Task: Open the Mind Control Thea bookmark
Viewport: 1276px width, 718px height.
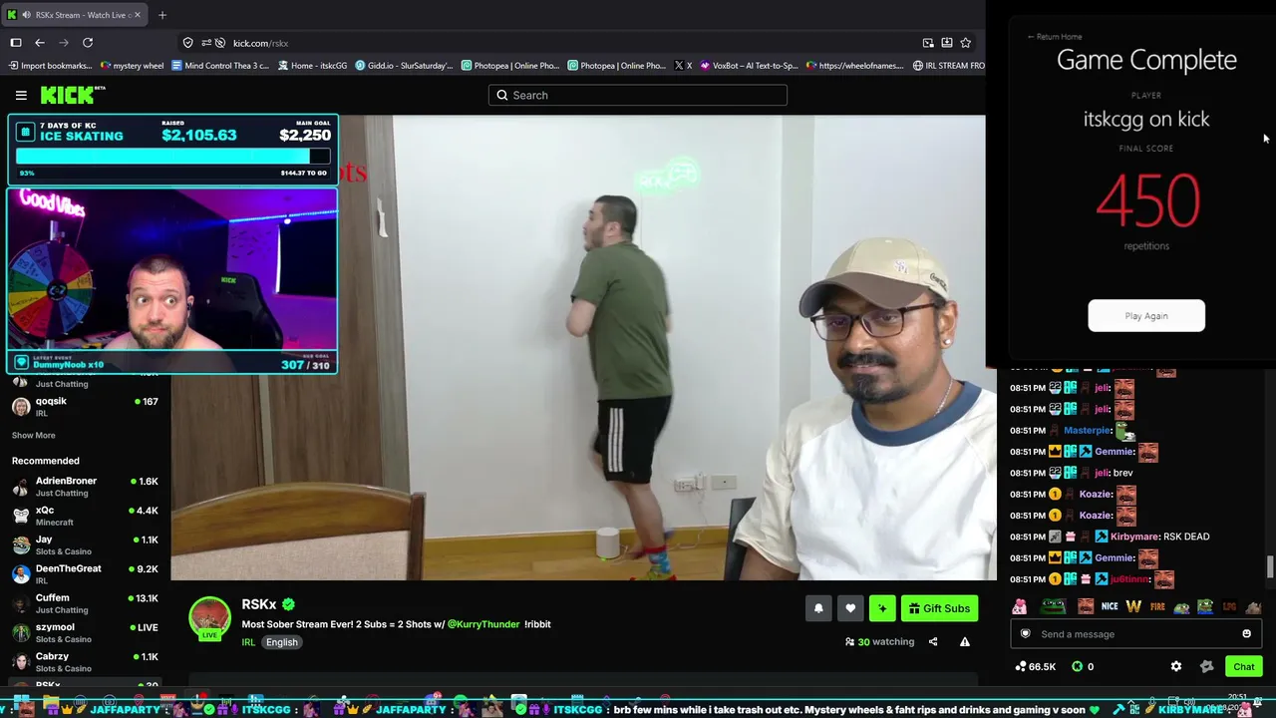Action: click(220, 66)
